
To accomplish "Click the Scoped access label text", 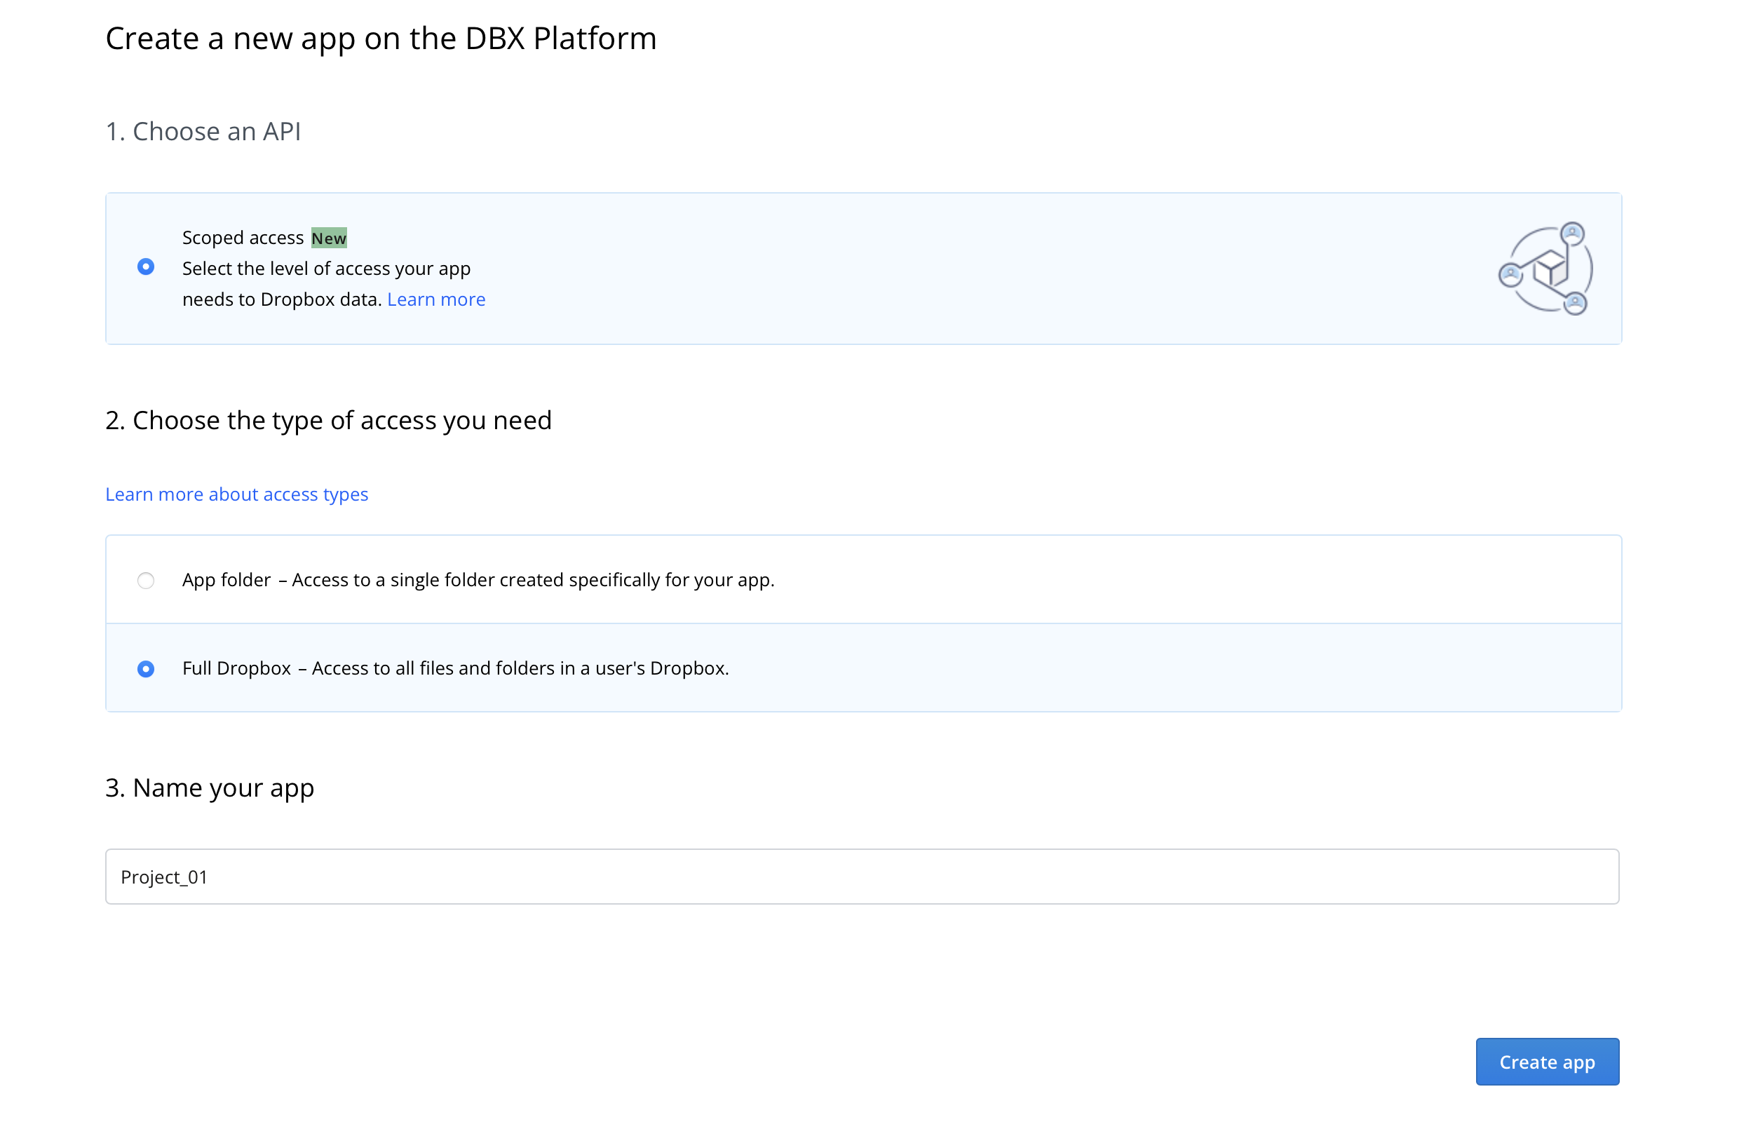I will tap(243, 238).
